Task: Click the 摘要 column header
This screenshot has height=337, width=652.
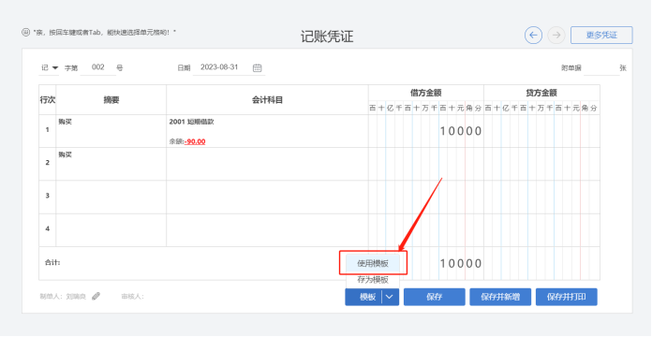Action: [x=111, y=100]
